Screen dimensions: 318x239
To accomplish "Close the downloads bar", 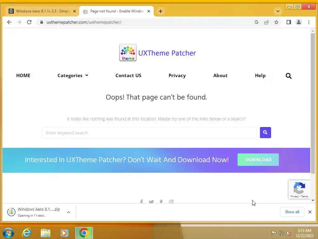I will (310, 212).
